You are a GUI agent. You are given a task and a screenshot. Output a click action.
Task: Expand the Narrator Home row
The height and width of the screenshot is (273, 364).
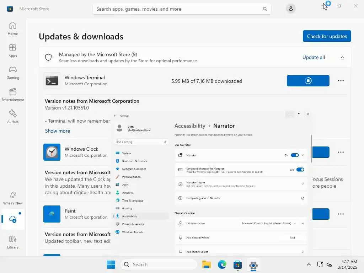point(303,184)
